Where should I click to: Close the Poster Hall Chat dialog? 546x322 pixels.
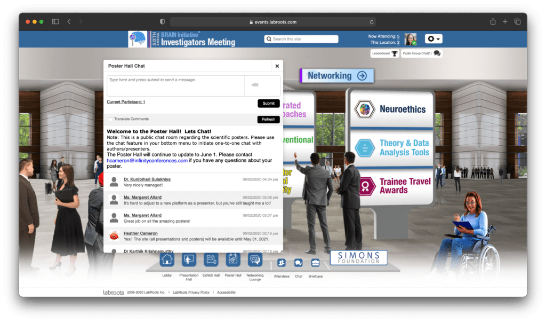[x=277, y=66]
